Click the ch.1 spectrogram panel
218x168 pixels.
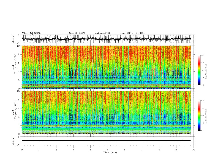pyautogui.click(x=106, y=67)
